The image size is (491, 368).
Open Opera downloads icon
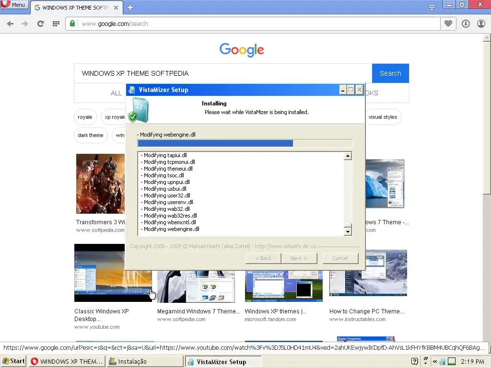point(466,24)
